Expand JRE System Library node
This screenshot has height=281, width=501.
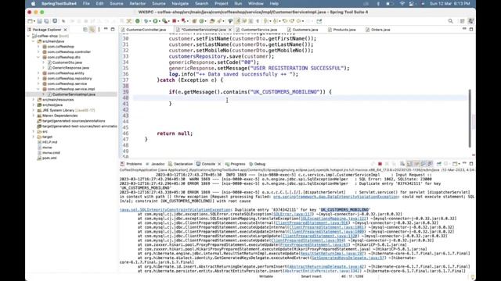pos(34,110)
